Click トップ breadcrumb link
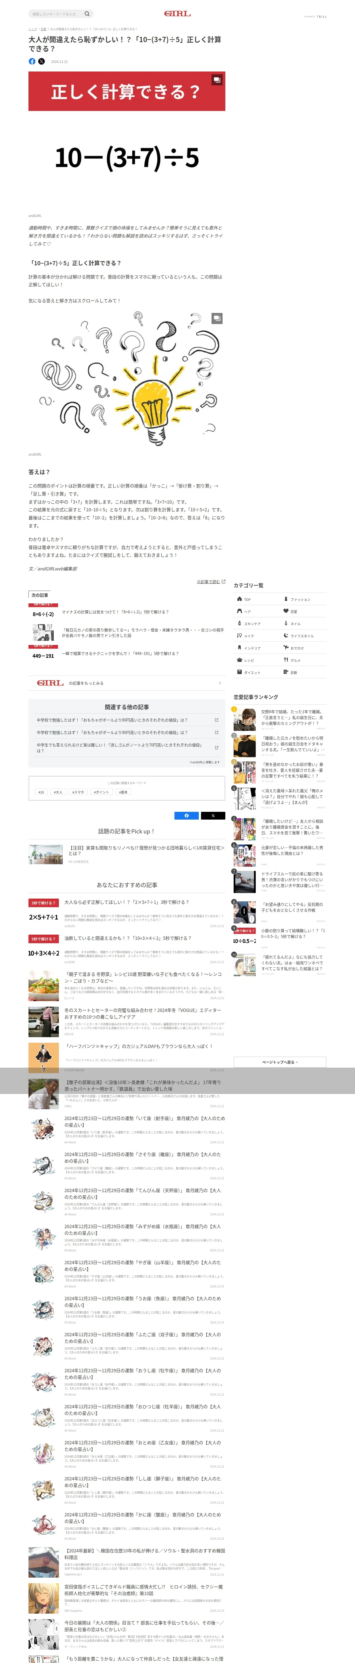 (x=32, y=29)
